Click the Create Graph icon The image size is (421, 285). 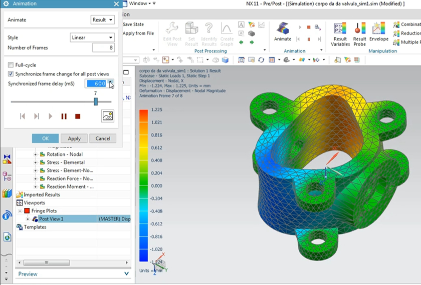(x=227, y=33)
